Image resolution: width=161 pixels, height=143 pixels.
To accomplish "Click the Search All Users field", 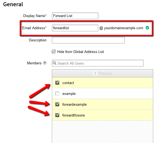I will coord(98,63).
